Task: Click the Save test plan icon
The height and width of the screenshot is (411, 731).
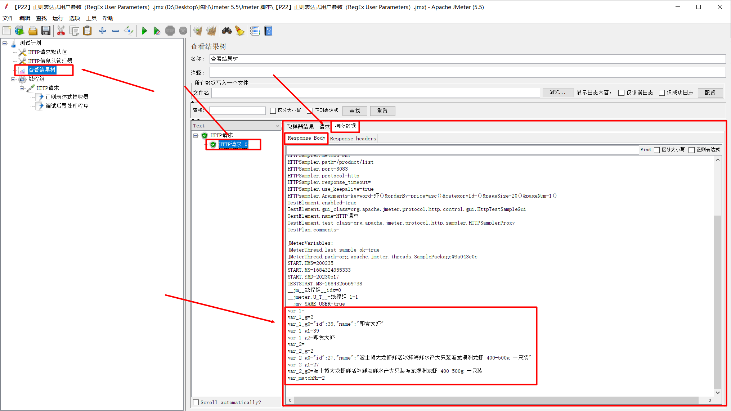Action: click(x=46, y=31)
